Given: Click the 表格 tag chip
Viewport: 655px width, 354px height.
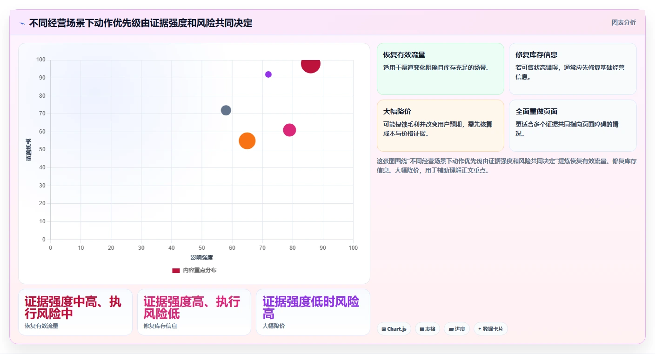Looking at the screenshot, I should (x=428, y=329).
